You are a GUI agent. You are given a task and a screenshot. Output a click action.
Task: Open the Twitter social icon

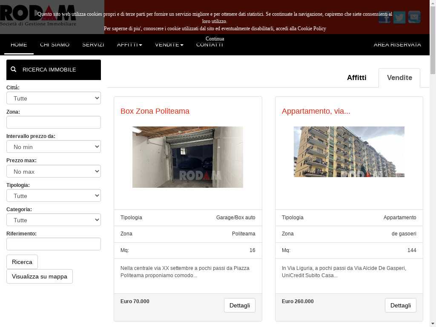[399, 17]
